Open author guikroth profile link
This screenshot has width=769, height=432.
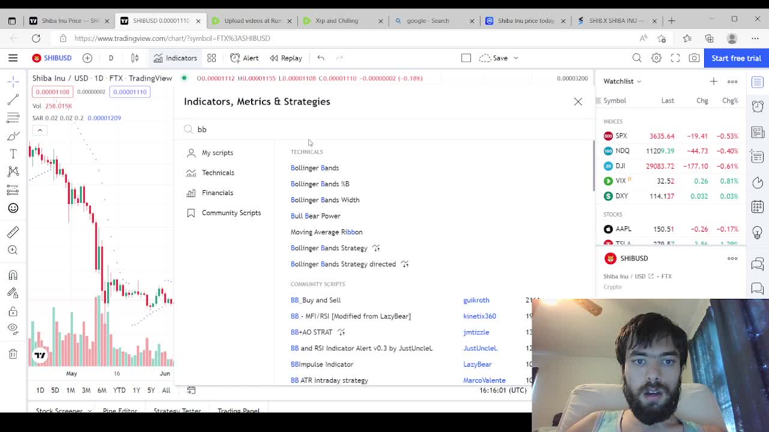(476, 300)
